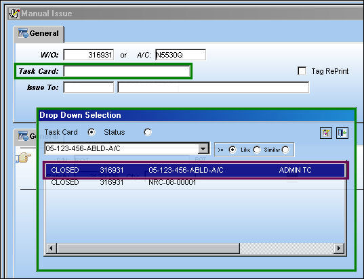364x279 pixels.
Task: Click the clipboard select icon in Drop Down Selection
Action: coord(326,133)
